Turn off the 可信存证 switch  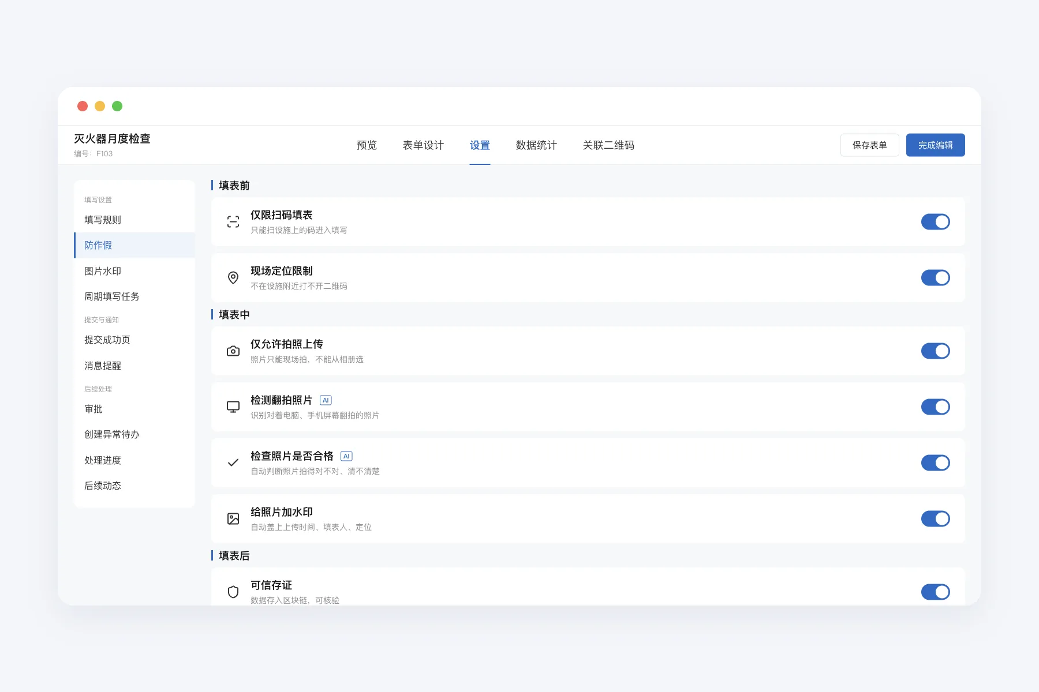(x=935, y=592)
